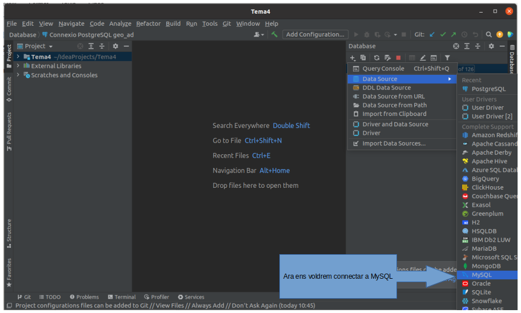Viewport: 521px width, 313px height.
Task: Click Database panel locate target icon
Action: tap(456, 46)
